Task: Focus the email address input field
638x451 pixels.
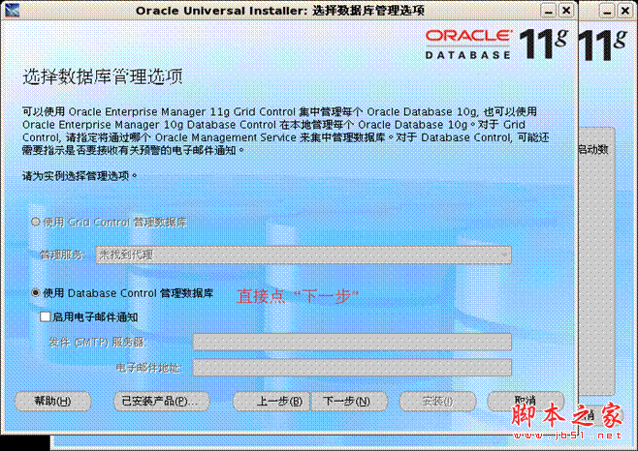Action: click(352, 368)
